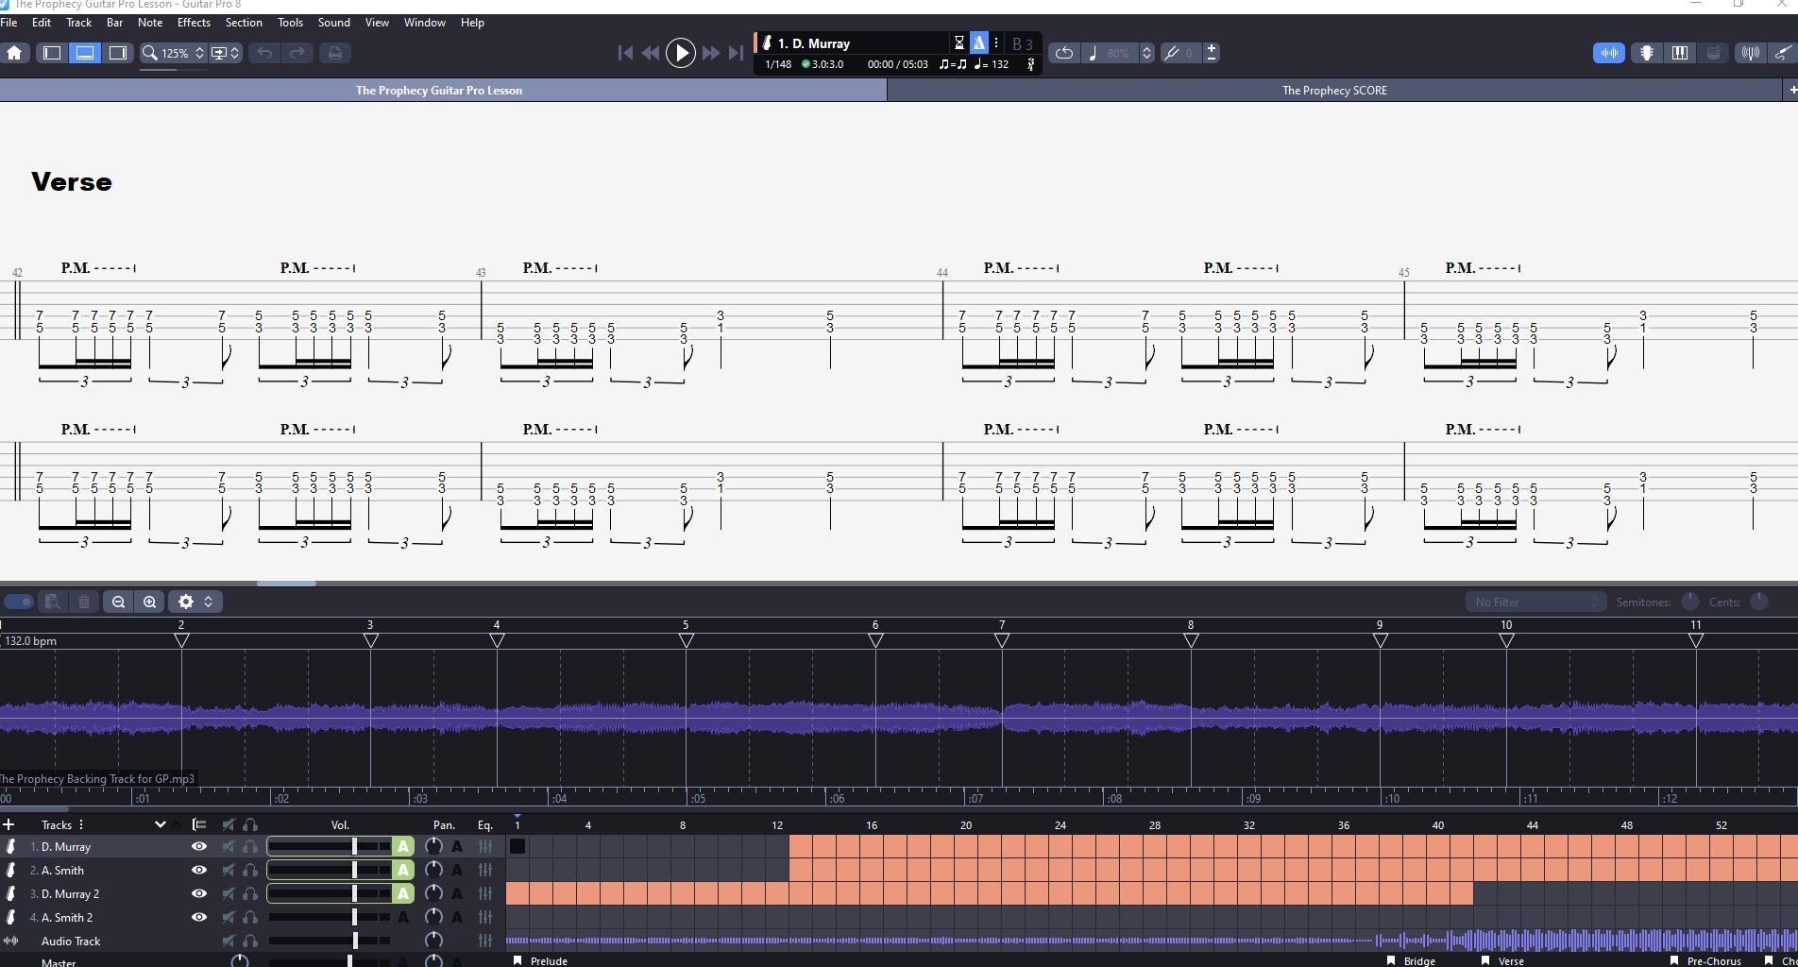Screen dimensions: 1798x967
Task: Toggle the audio track switch
Action: 18,602
